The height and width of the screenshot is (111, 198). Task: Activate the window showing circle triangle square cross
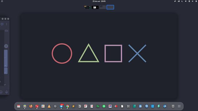pyautogui.click(x=99, y=56)
